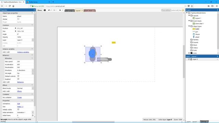The image size is (219, 123).
Task: Toggle the Global checkbox
Action: (18, 19)
